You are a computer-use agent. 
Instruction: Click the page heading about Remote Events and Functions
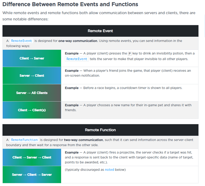(70, 4)
